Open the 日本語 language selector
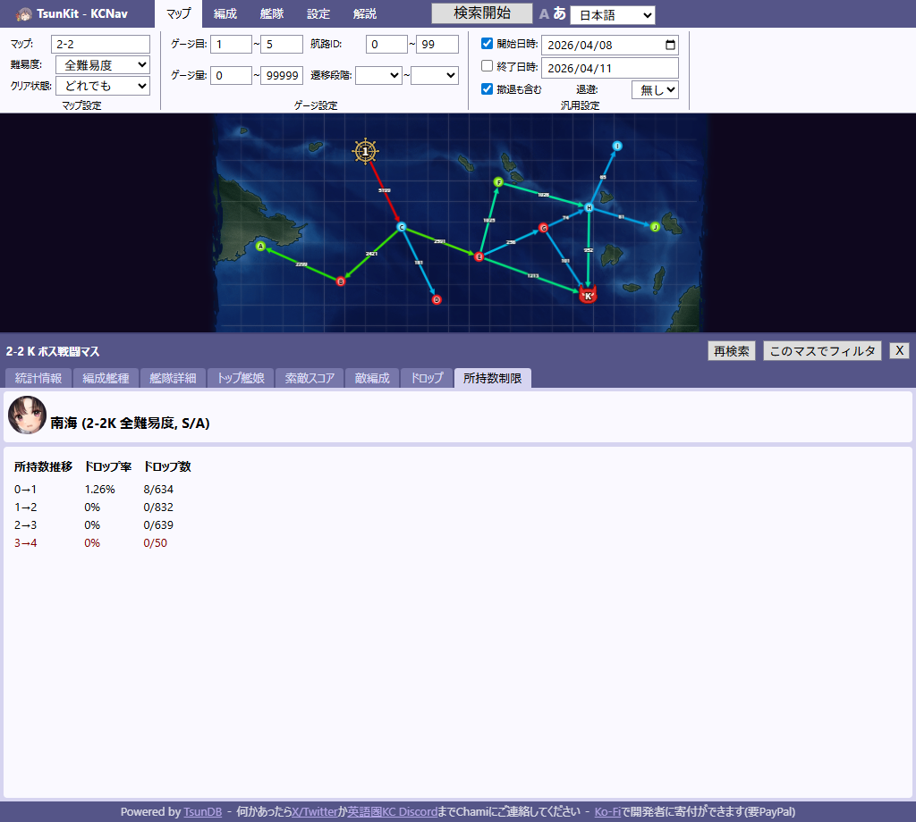This screenshot has height=822, width=916. click(x=613, y=15)
